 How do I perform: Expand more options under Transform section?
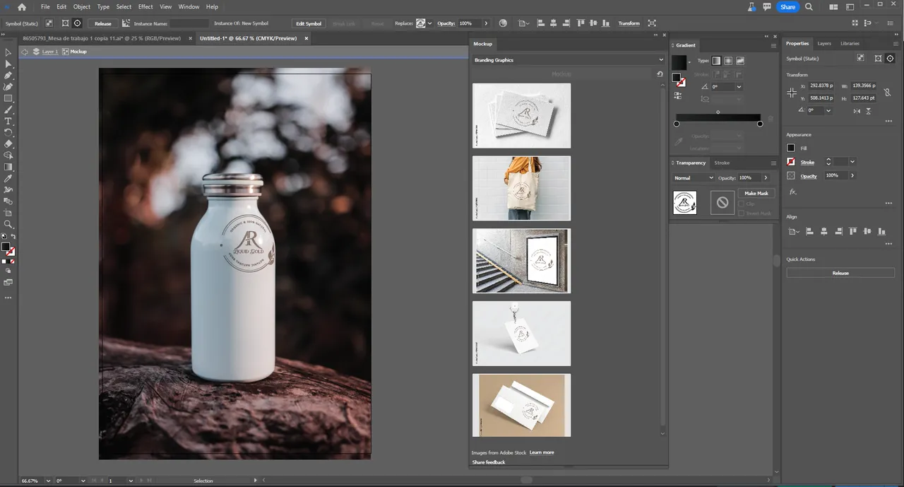pos(888,120)
